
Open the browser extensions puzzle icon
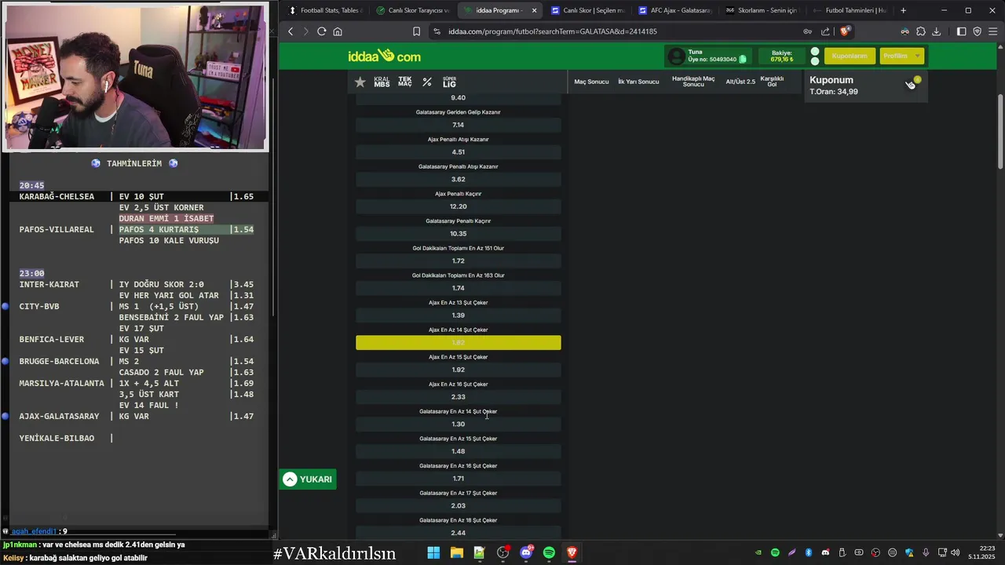921,31
